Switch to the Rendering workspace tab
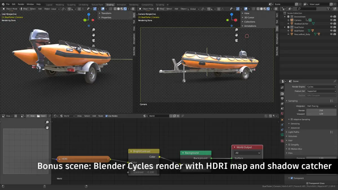The height and width of the screenshot is (190, 338). (134, 5)
